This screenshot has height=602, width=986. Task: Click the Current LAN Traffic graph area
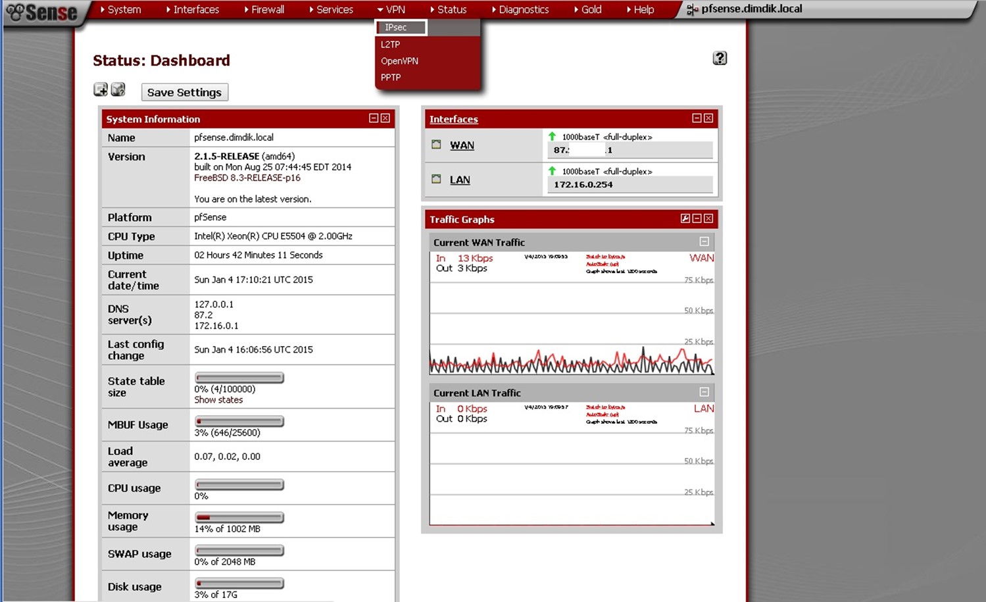(x=572, y=464)
